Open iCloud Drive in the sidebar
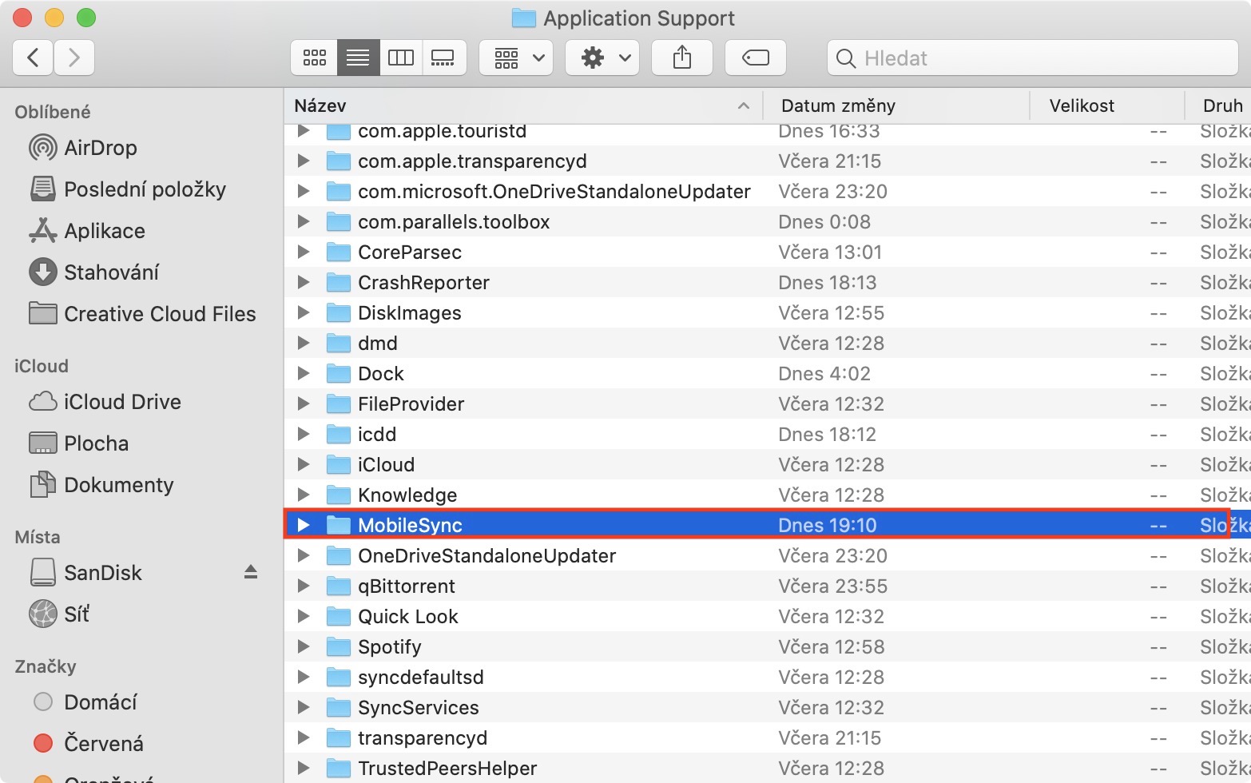This screenshot has height=783, width=1251. click(x=105, y=402)
